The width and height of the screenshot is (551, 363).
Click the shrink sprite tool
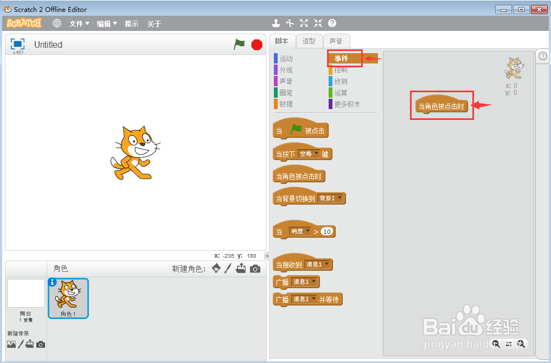[x=317, y=23]
